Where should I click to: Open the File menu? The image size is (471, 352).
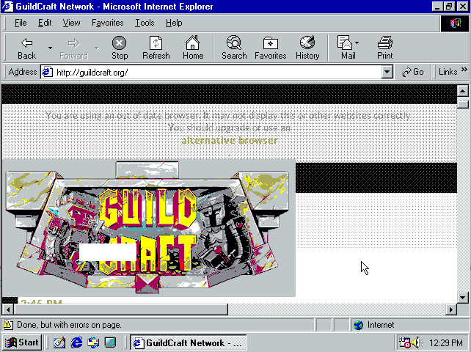tap(21, 23)
